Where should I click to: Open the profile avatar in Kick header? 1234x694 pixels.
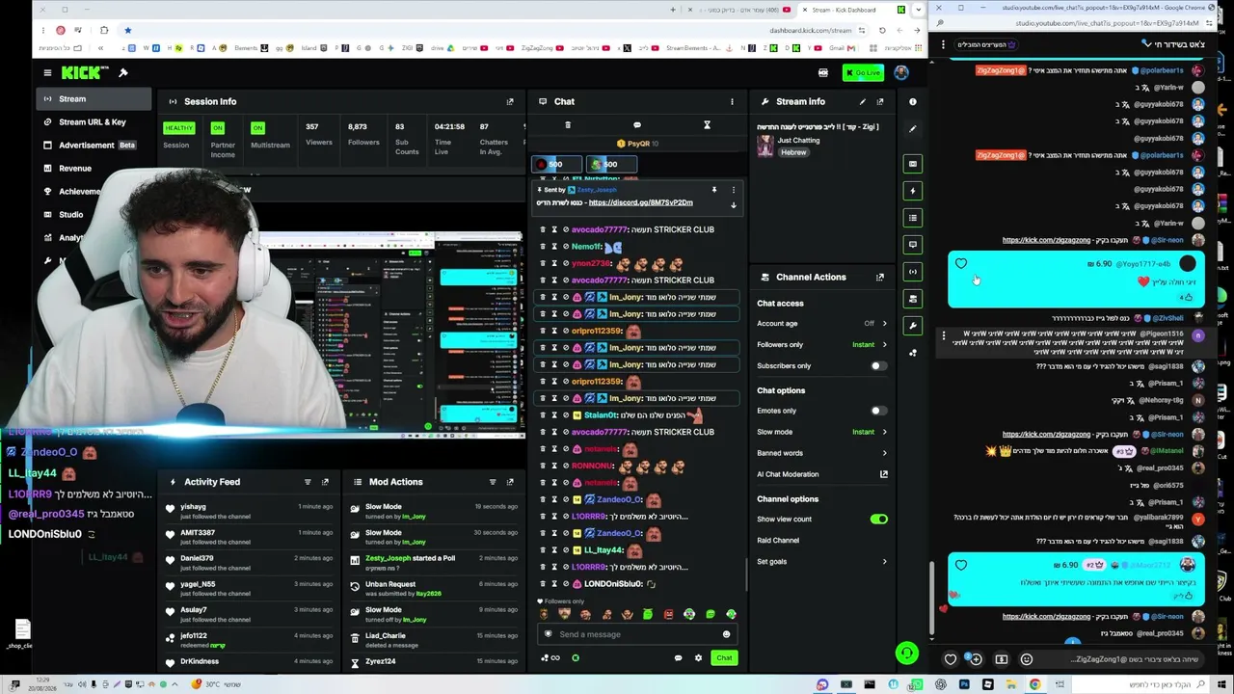[901, 72]
